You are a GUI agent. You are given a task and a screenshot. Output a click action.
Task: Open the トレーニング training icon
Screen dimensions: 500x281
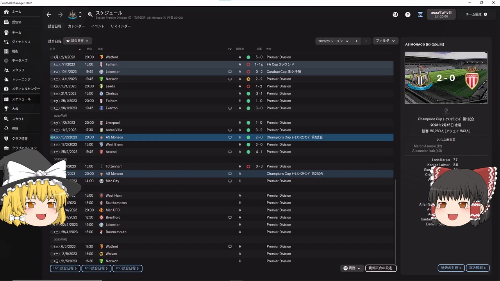[x=6, y=79]
